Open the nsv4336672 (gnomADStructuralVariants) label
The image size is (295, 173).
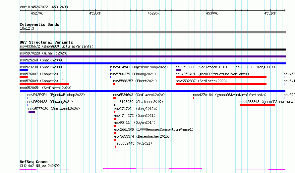pos(57,46)
